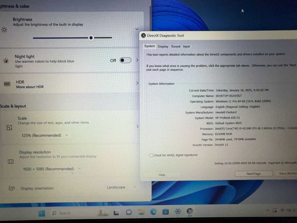Open Microsoft Store from the taskbar
The width and height of the screenshot is (297, 223).
[x=166, y=212]
